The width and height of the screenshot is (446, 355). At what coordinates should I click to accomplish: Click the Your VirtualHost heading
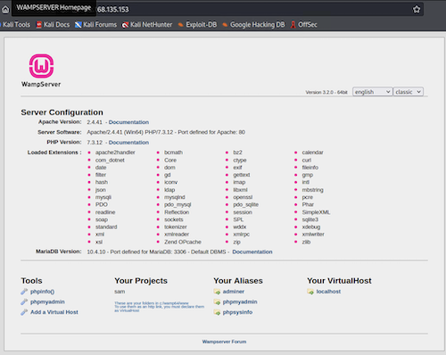coord(339,281)
